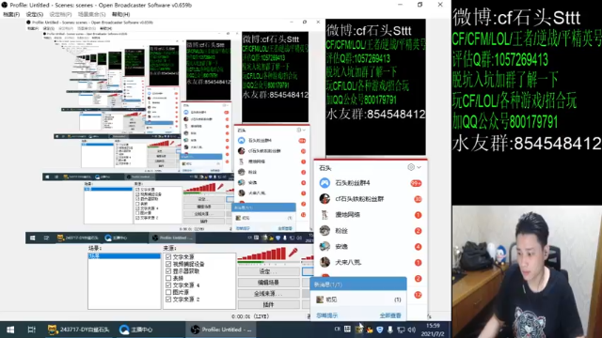
Task: Click the 编辑场景 button
Action: [x=268, y=283]
